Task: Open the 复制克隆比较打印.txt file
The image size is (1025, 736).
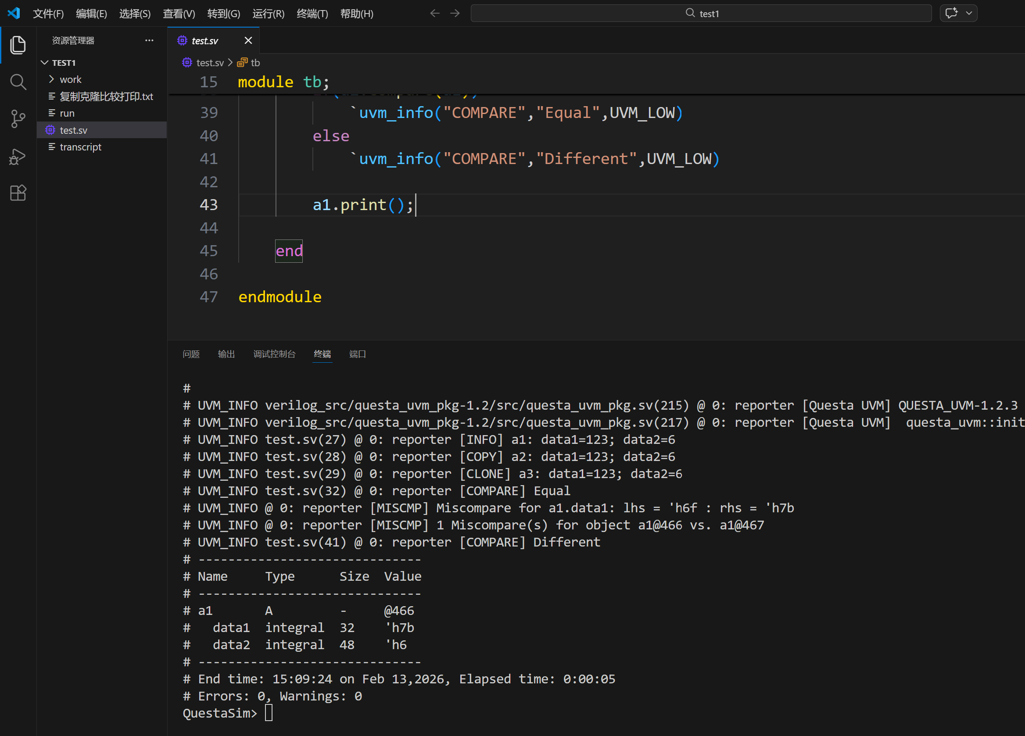Action: point(106,96)
